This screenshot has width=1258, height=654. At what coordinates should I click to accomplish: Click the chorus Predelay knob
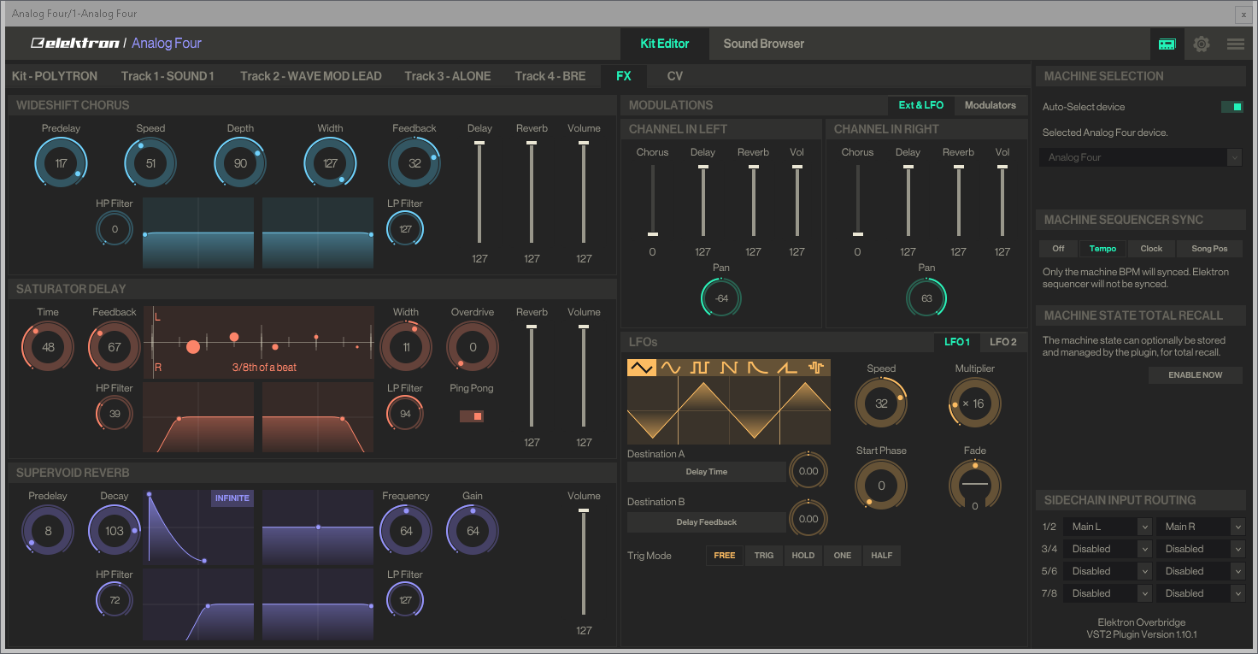[61, 162]
